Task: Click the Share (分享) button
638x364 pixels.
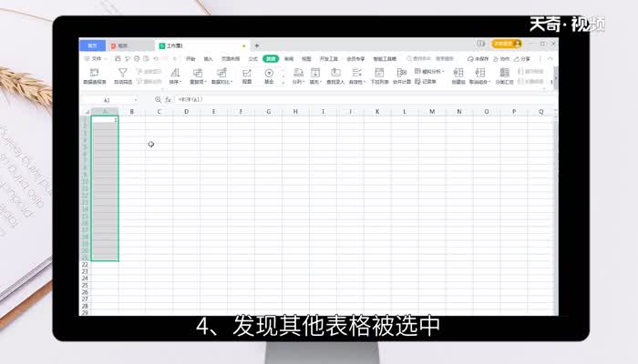Action: [x=522, y=59]
